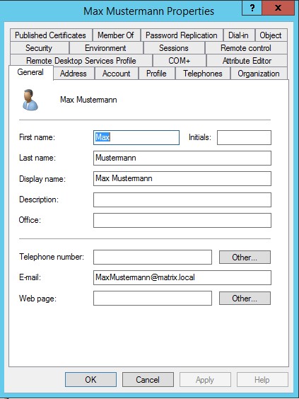Image resolution: width=299 pixels, height=399 pixels.
Task: Click the Display name field
Action: [x=182, y=179]
